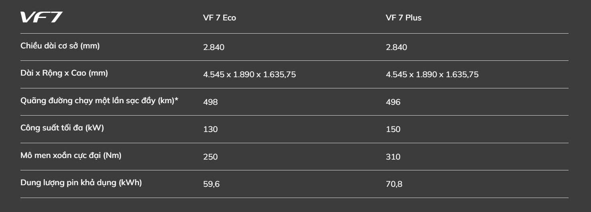
Task: Click the range value 498
Action: pyautogui.click(x=210, y=102)
